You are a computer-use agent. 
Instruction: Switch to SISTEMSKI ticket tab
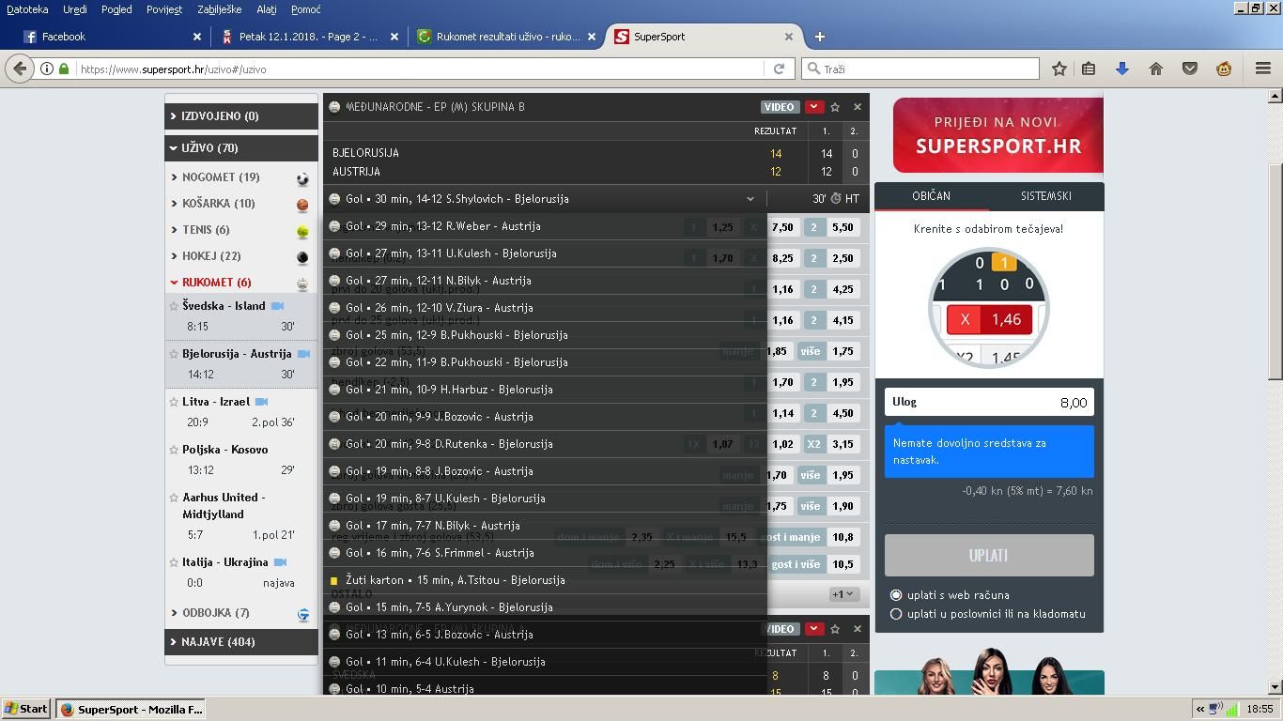[1045, 196]
